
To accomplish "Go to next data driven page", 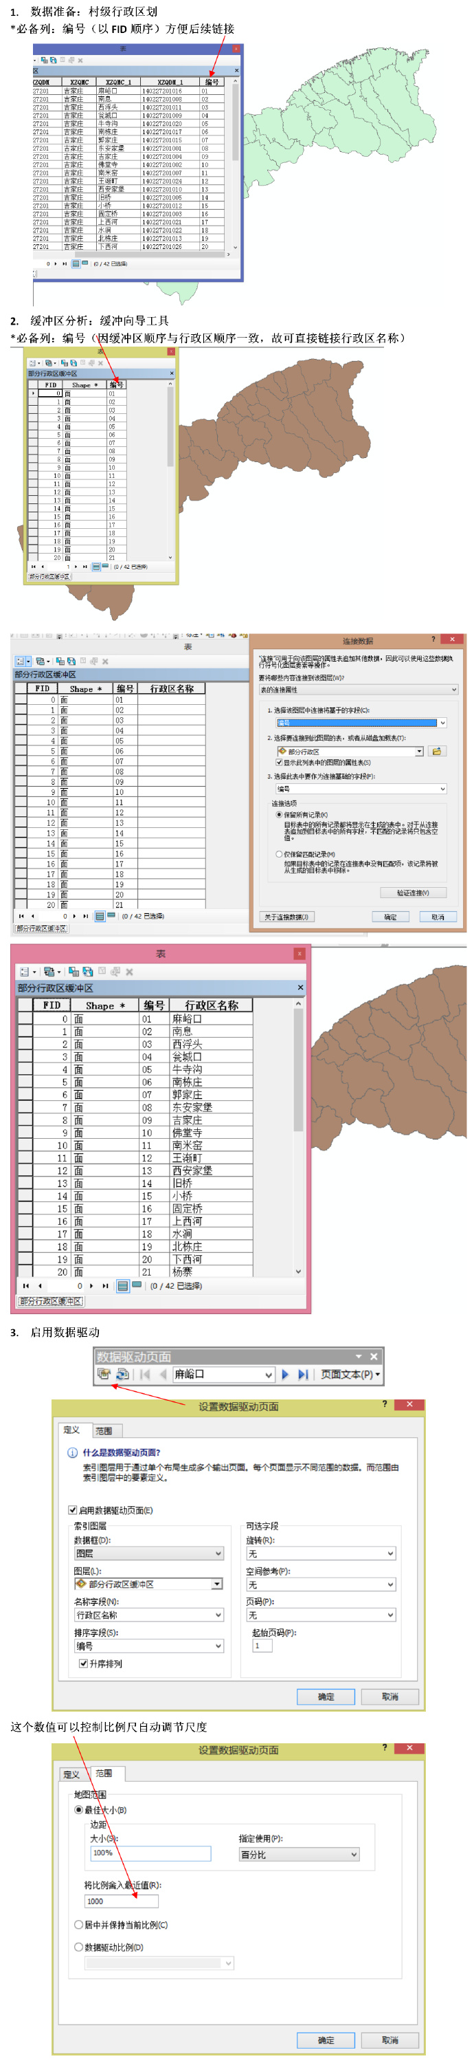I will tap(284, 1374).
